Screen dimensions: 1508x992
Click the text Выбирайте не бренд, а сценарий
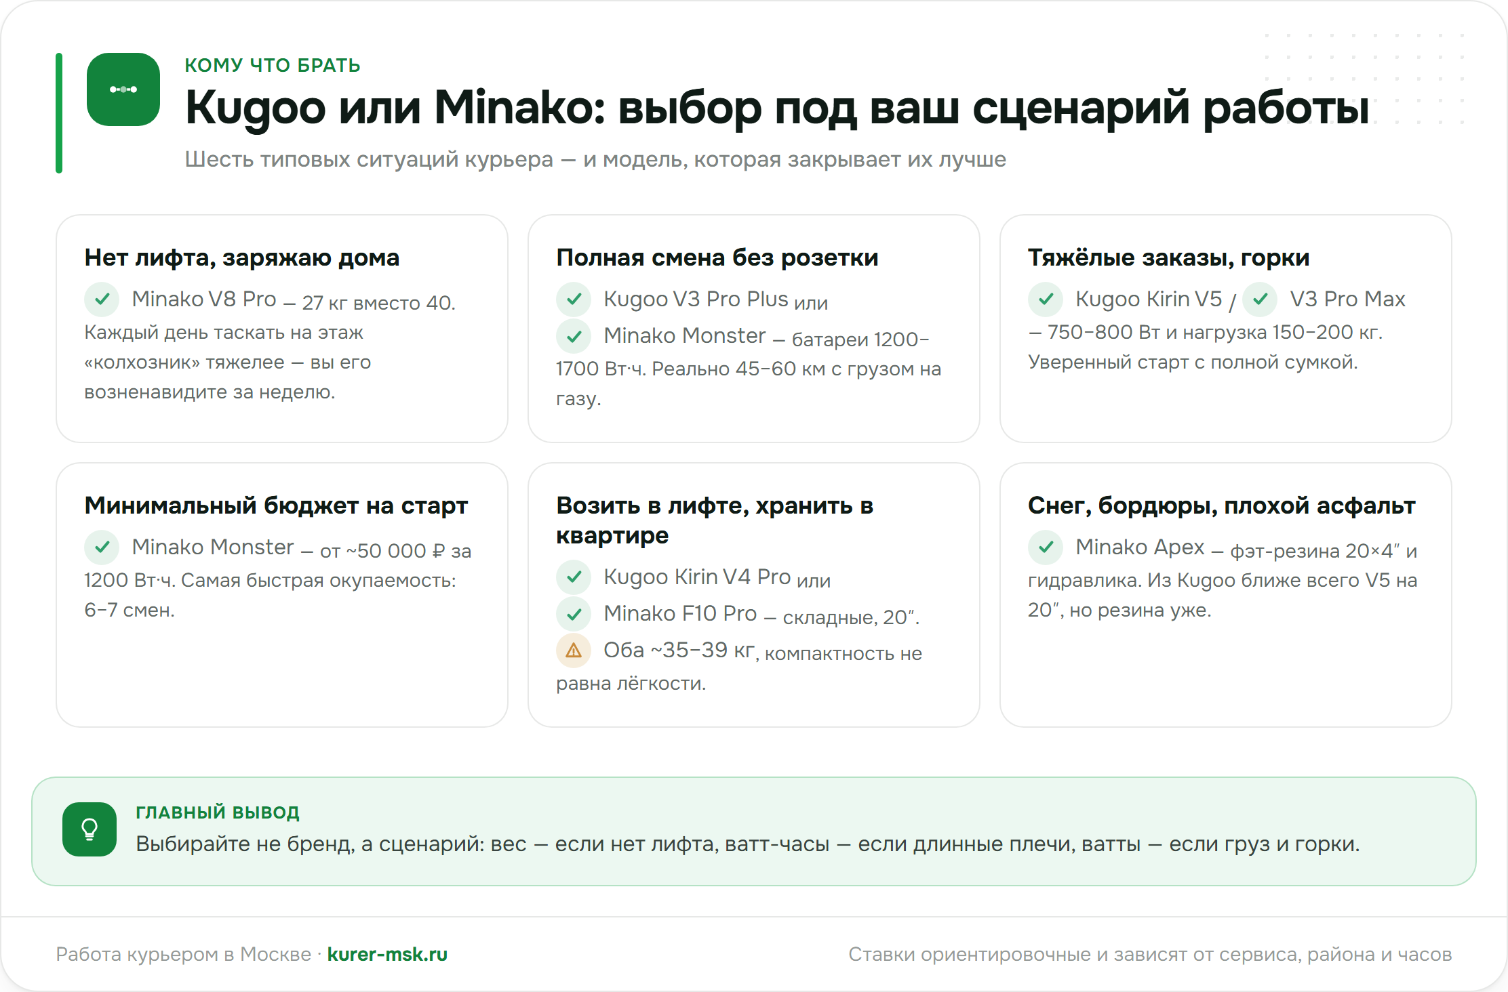pos(747,844)
